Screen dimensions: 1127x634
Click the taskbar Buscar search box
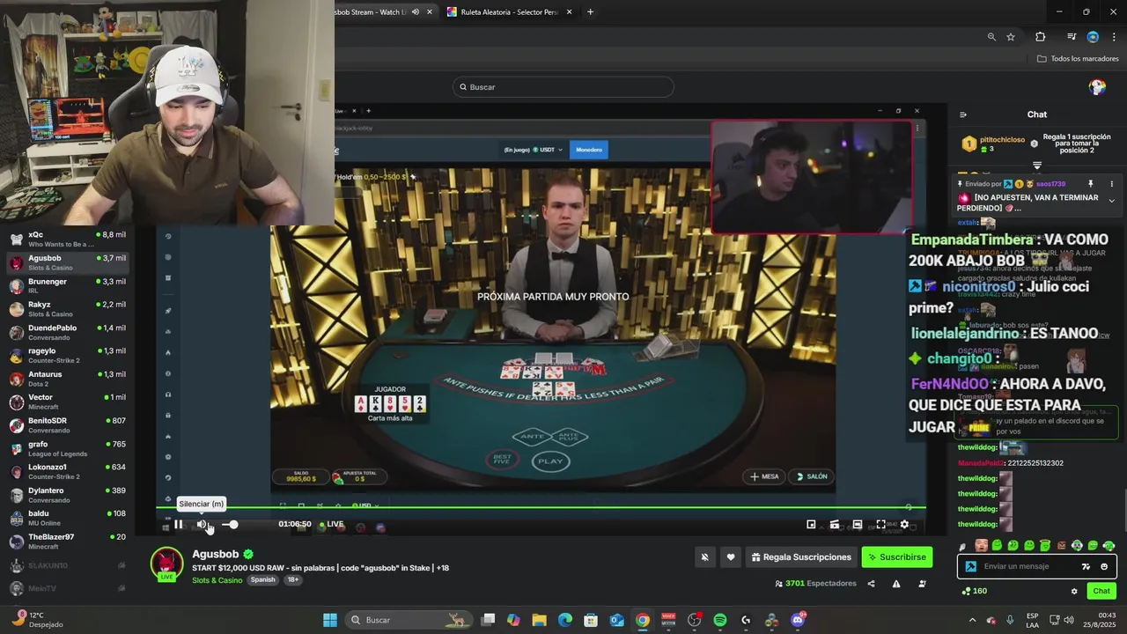409,620
